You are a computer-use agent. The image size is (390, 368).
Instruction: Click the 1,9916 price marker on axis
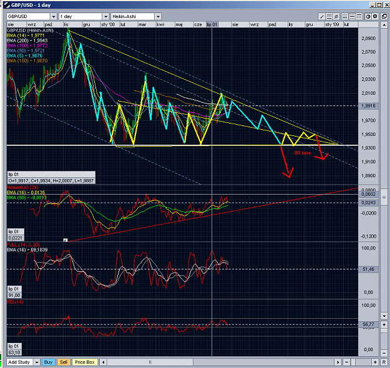(x=368, y=106)
